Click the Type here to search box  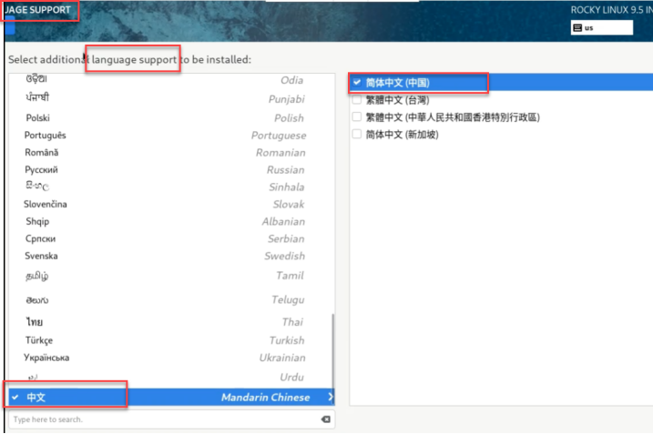coord(164,419)
